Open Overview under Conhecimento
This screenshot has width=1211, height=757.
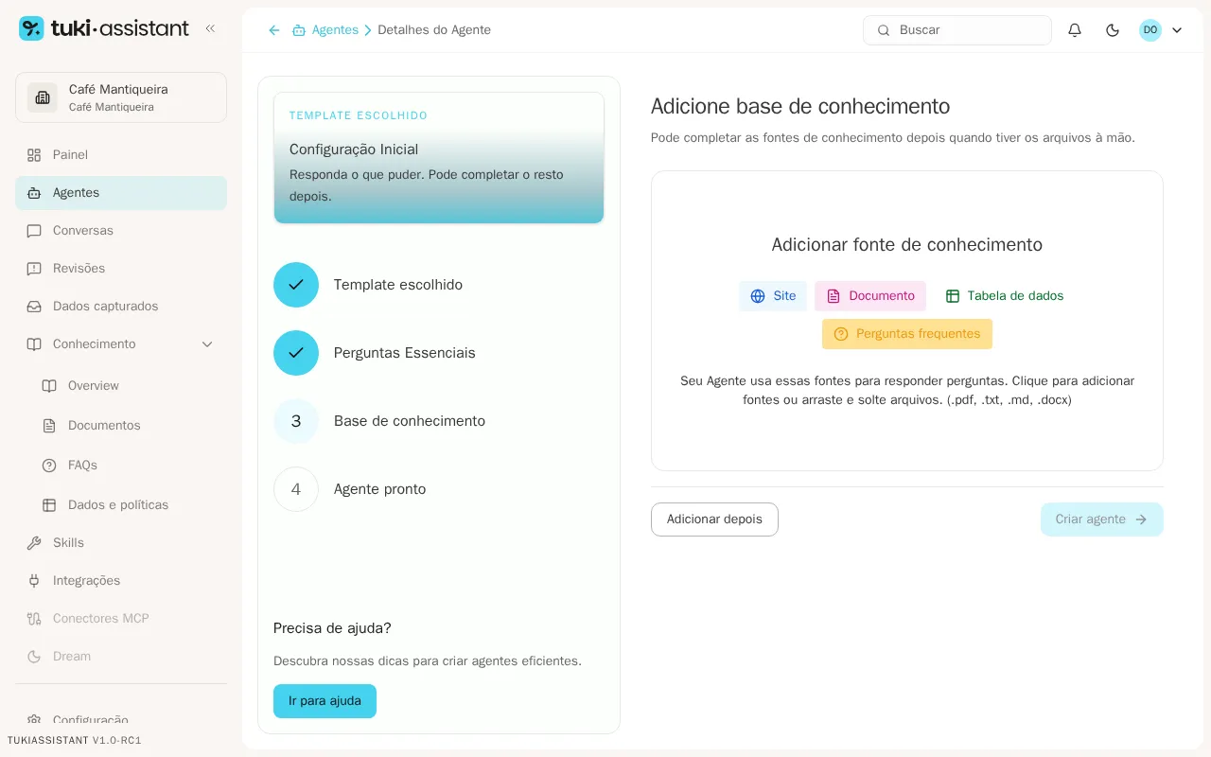tap(129, 386)
